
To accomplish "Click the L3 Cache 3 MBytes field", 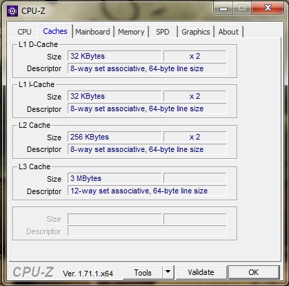I will 114,178.
